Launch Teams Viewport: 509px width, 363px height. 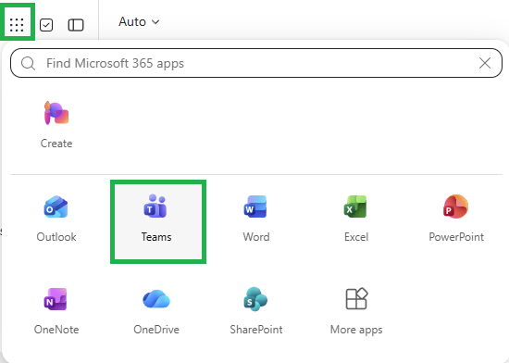[x=158, y=221]
